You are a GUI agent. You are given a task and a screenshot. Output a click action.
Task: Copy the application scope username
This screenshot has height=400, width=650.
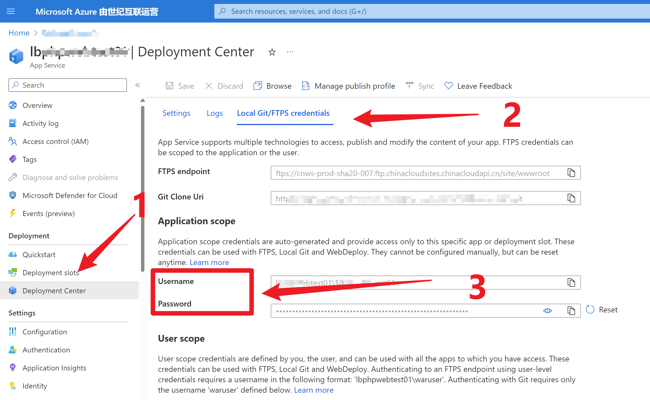[571, 283]
